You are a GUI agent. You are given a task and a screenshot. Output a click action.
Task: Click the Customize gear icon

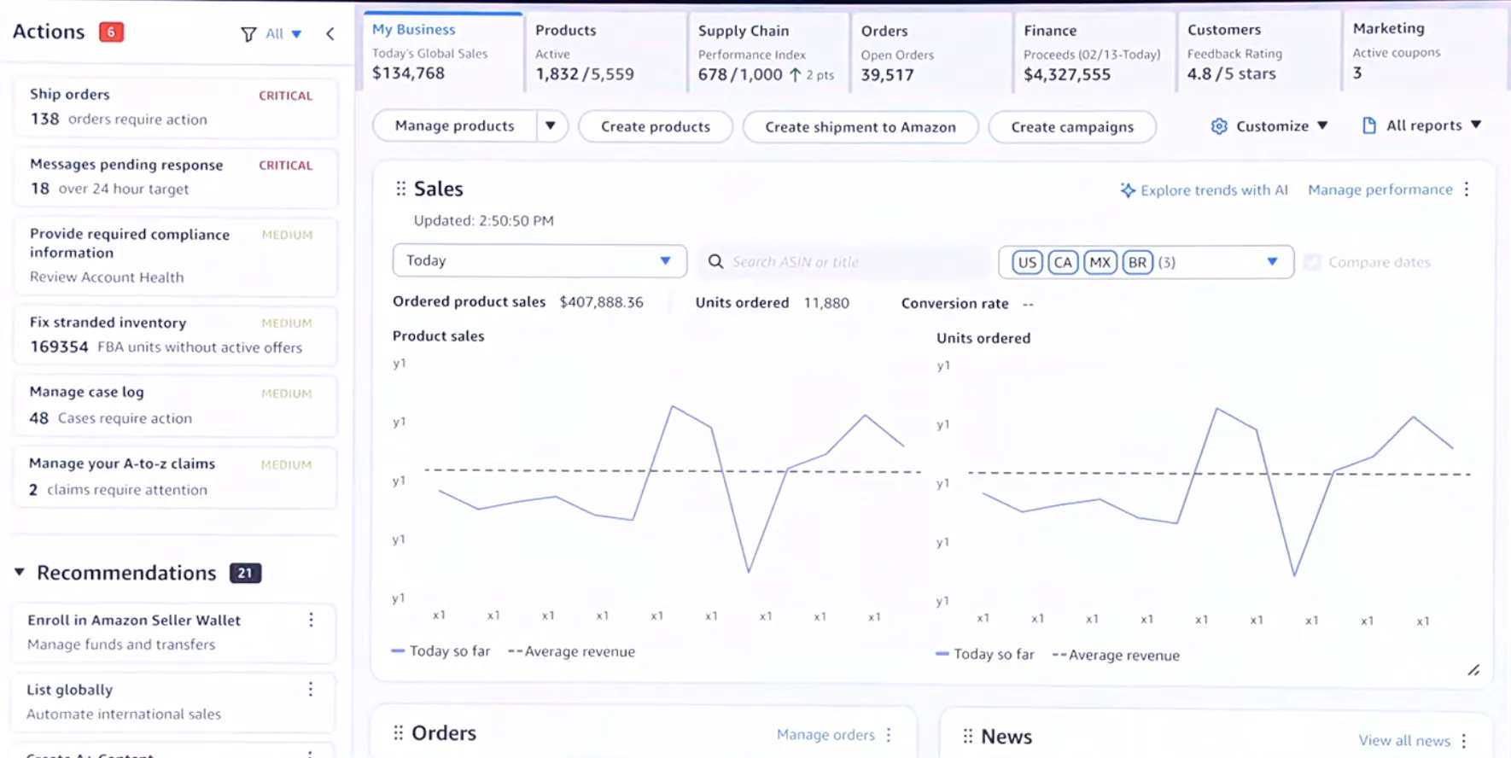pyautogui.click(x=1219, y=126)
